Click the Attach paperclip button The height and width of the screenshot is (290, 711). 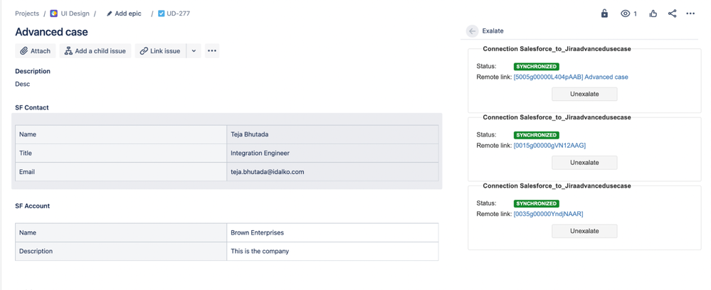36,50
